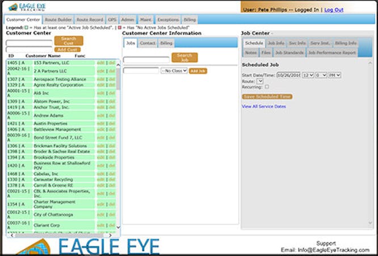Viewport: 378px width, 256px height.
Task: Focus the job search input field
Action: (146, 60)
